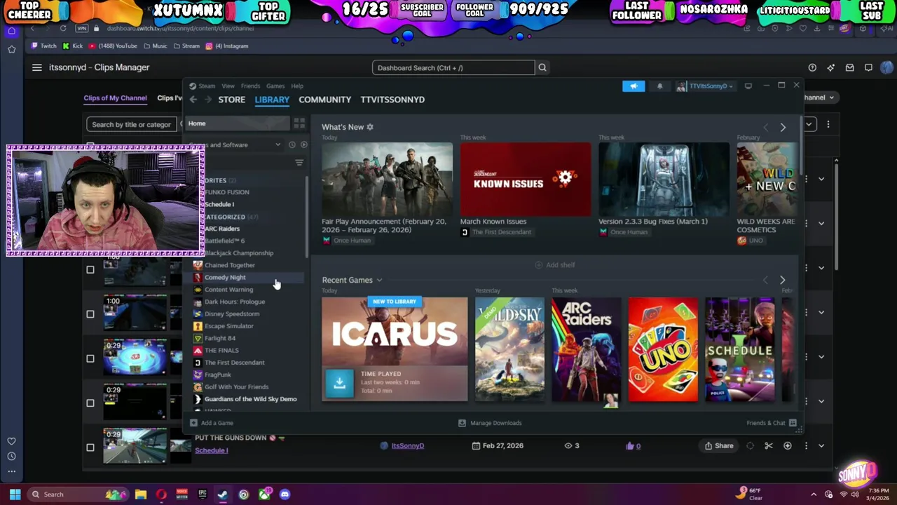The width and height of the screenshot is (897, 505).
Task: Open Discord from Windows taskbar
Action: 285,494
